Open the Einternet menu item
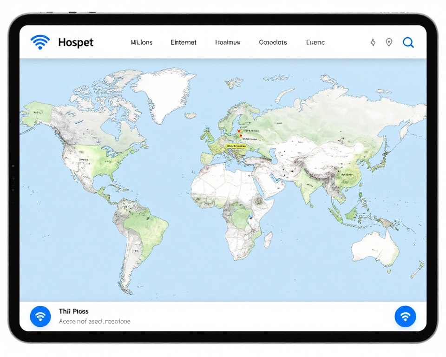Image resolution: width=446 pixels, height=357 pixels. click(184, 42)
